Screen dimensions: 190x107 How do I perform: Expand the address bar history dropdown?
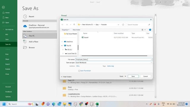pyautogui.click(x=118, y=25)
